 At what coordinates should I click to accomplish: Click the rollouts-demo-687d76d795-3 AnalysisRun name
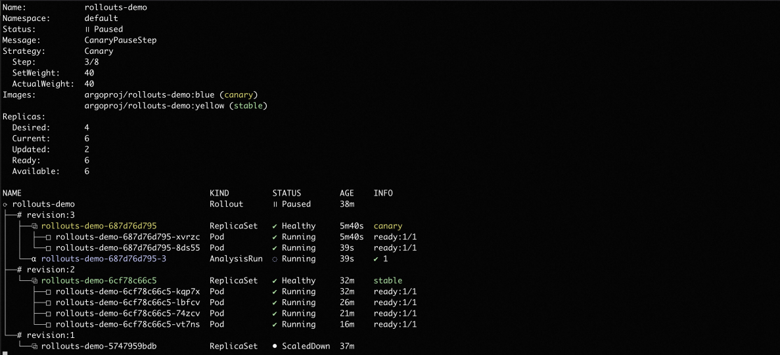coord(104,259)
